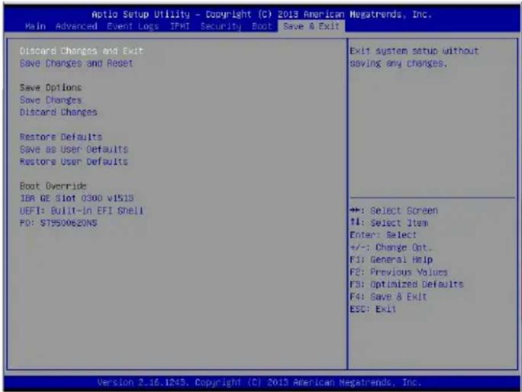This screenshot has width=522, height=392.
Task: Choose Save as User Defaults
Action: [74, 149]
